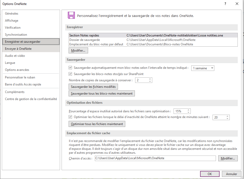
Task: Increase the inactivity minutes value
Action: 227,116
